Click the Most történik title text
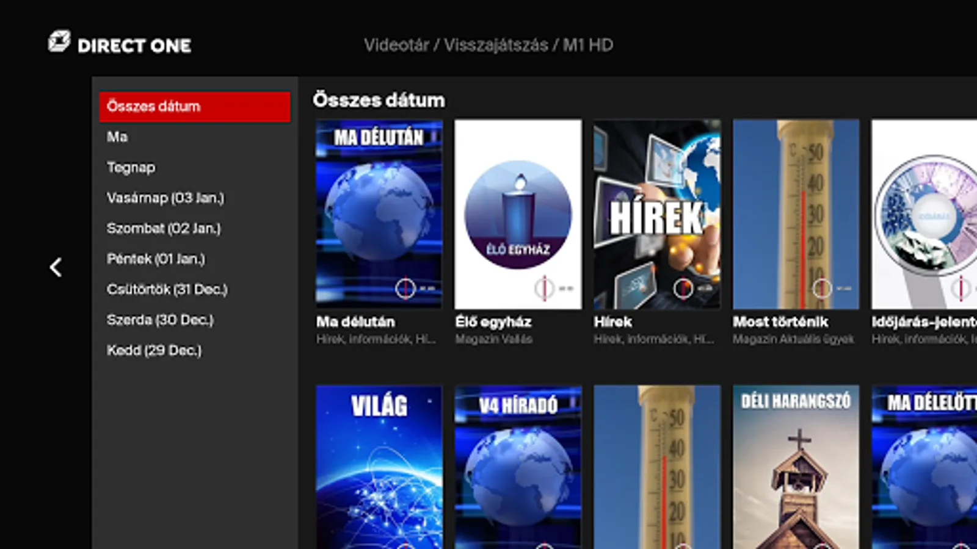The width and height of the screenshot is (977, 549). [781, 322]
